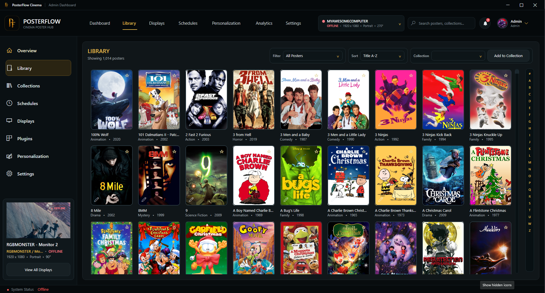Edit the 9 poster via pencil icon
The width and height of the screenshot is (545, 293).
pos(191,200)
